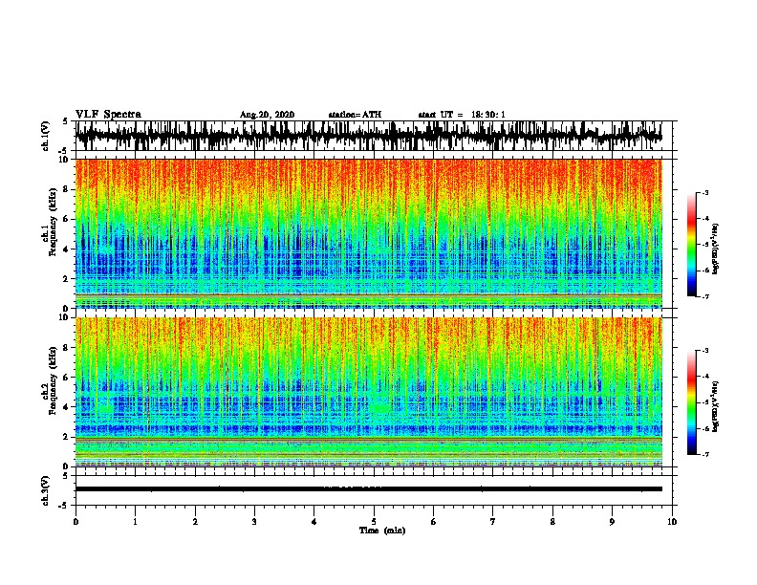Click time axis tick label "5"

374,522
